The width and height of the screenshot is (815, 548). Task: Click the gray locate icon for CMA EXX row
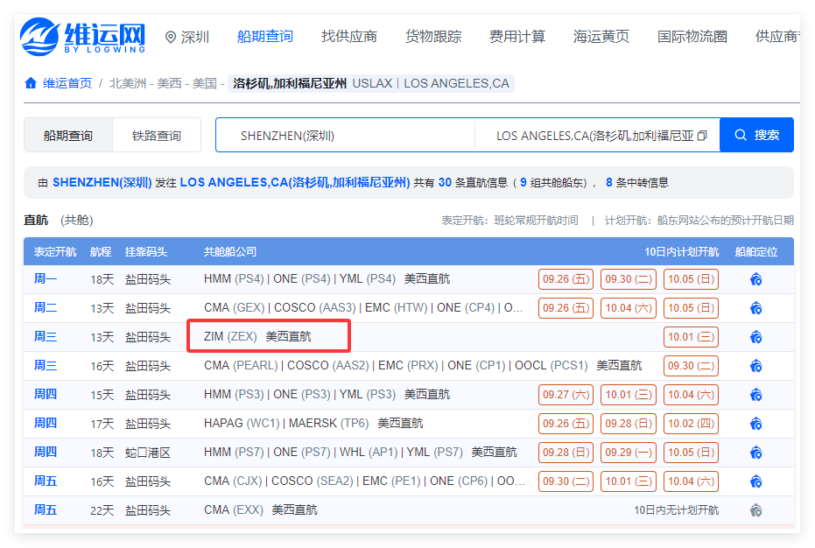point(755,510)
